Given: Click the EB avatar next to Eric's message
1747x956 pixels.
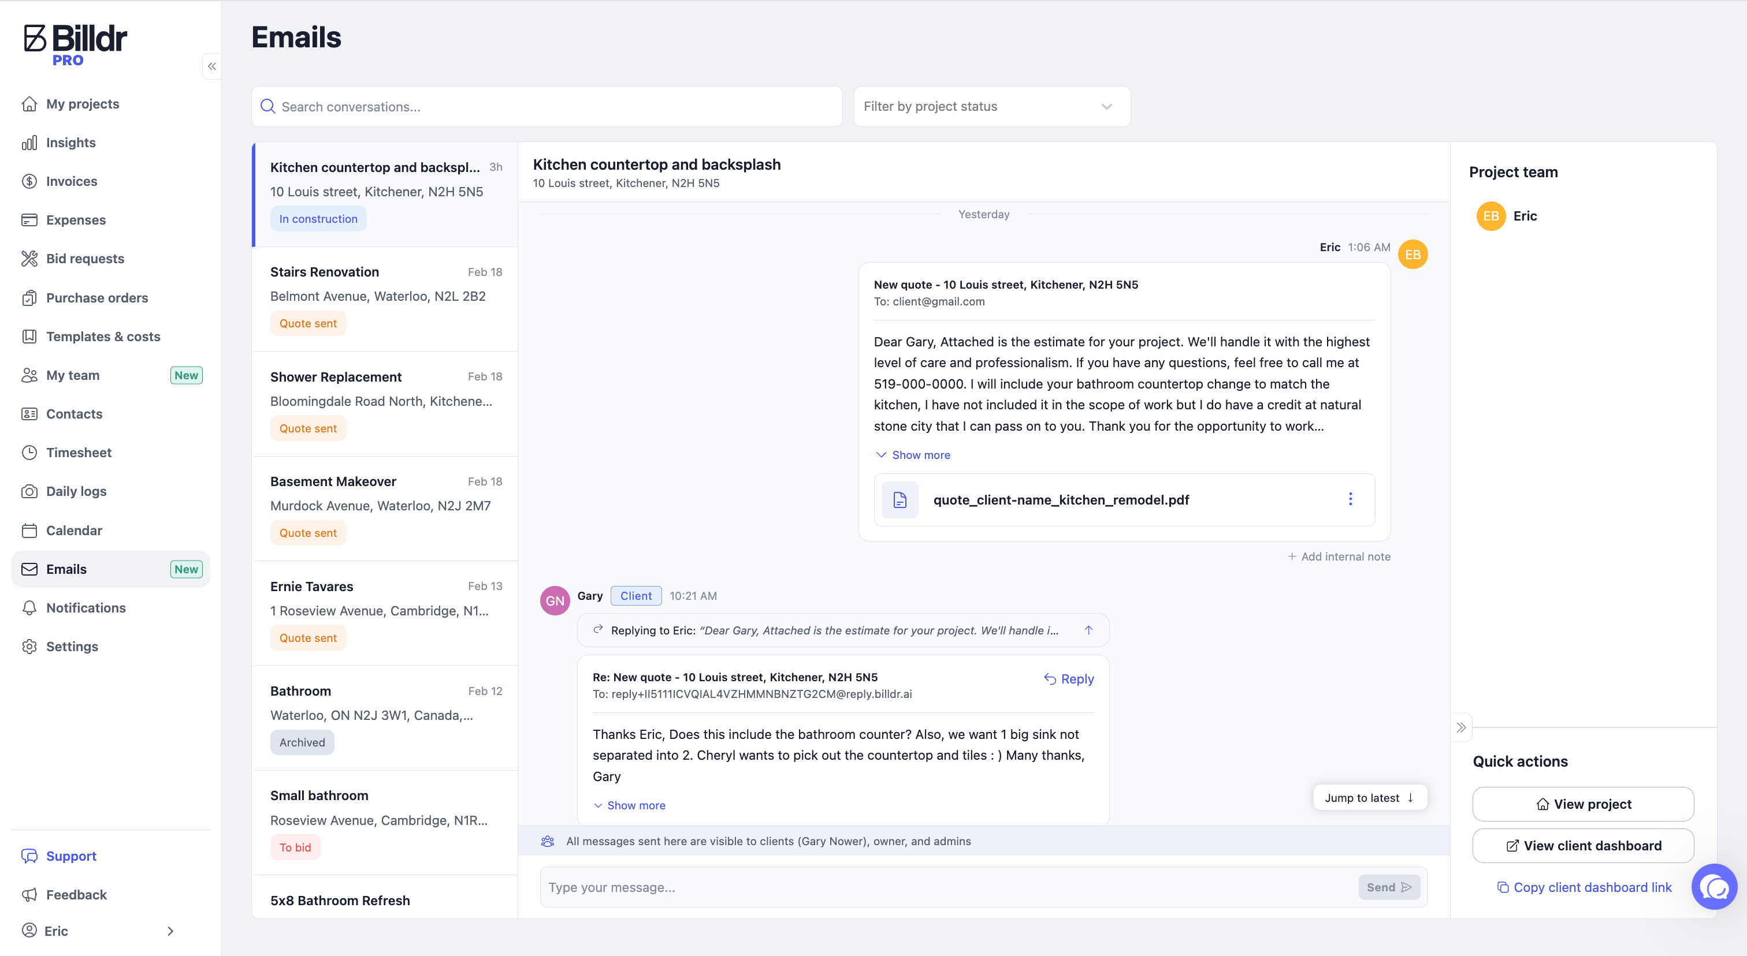Looking at the screenshot, I should coord(1413,255).
